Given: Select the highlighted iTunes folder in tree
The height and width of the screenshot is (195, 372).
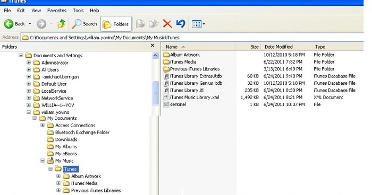Looking at the screenshot, I should coord(70,169).
